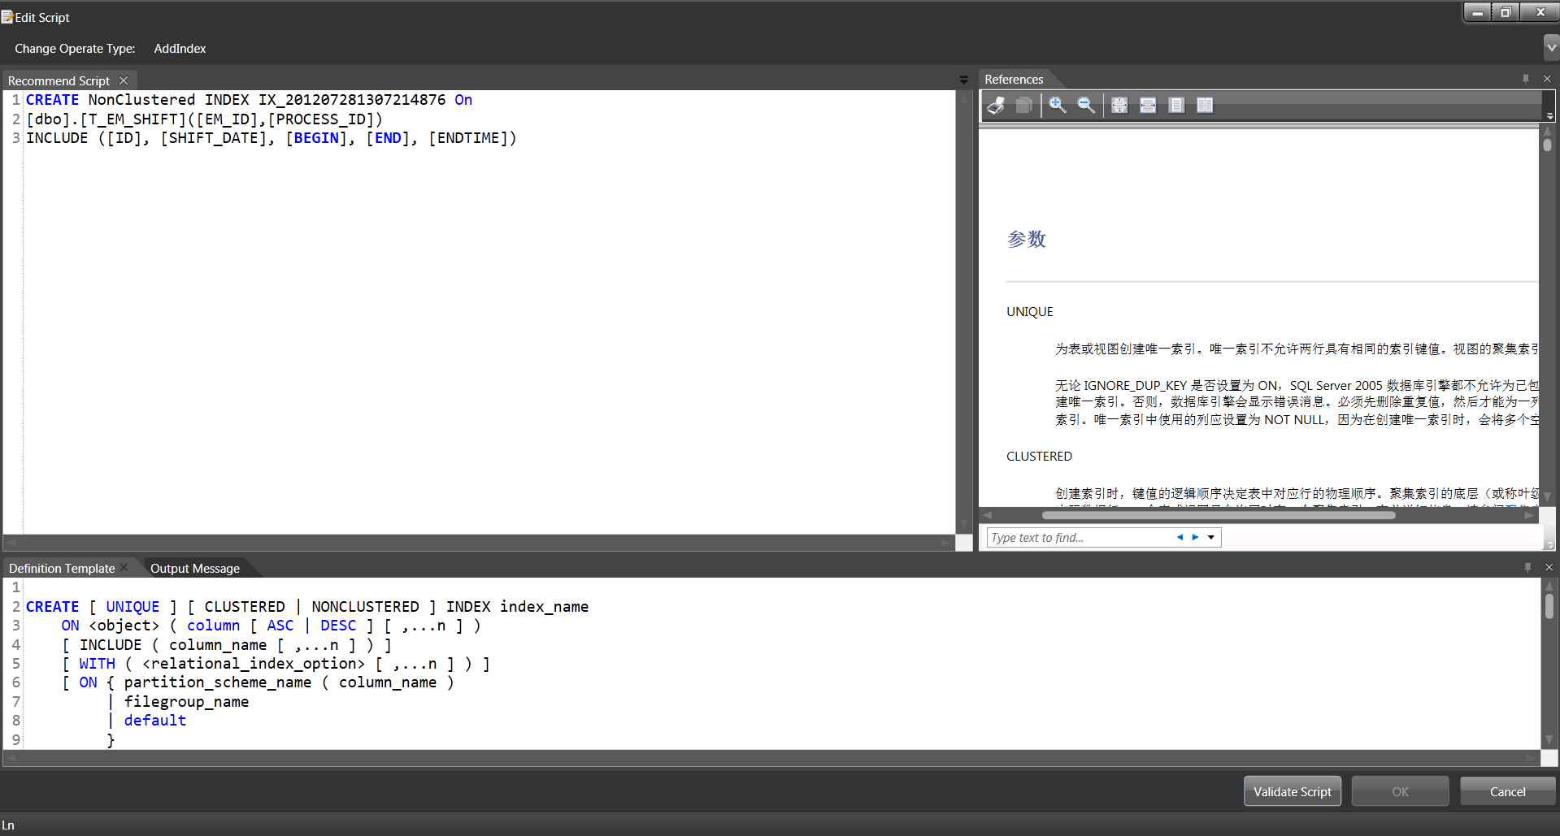The height and width of the screenshot is (836, 1560).
Task: Click the References horizontal scrollbar thumb
Action: [x=1219, y=515]
